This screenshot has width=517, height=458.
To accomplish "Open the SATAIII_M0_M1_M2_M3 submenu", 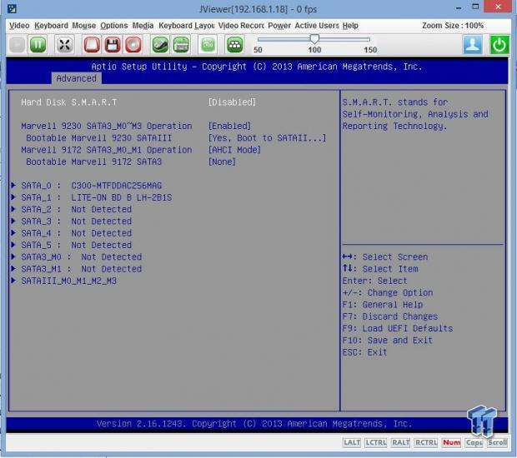I will 63,281.
